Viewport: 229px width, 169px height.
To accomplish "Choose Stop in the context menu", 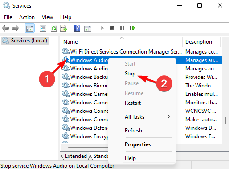I will [130, 74].
